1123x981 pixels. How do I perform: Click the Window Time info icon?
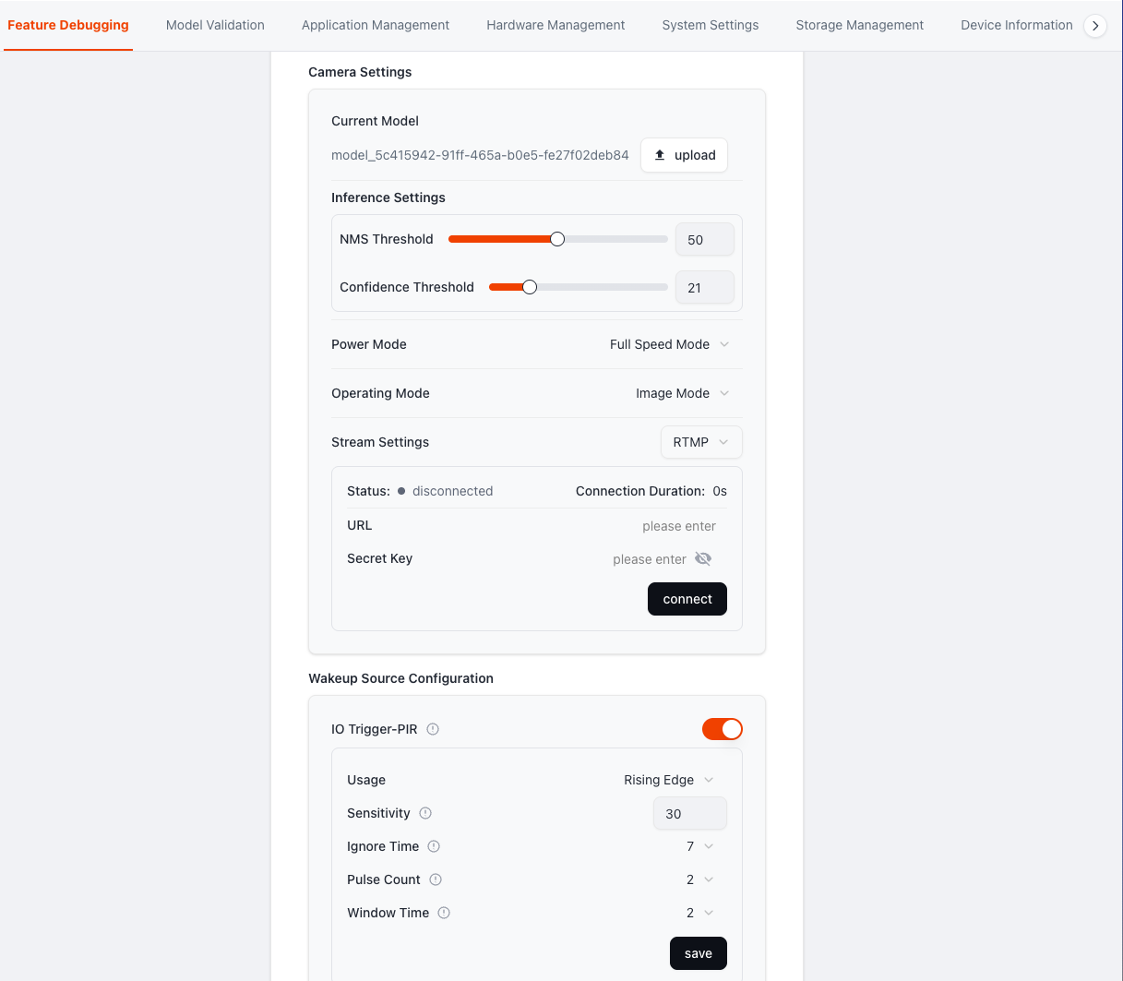(444, 913)
